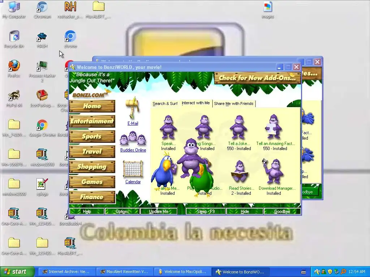Switch to MaxAlert Rewritten taskbar window
Viewport: 370px width, 277px height.
[124, 272]
